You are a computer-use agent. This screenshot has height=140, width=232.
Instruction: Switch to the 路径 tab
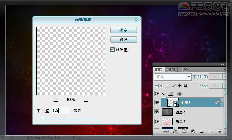pos(183,69)
